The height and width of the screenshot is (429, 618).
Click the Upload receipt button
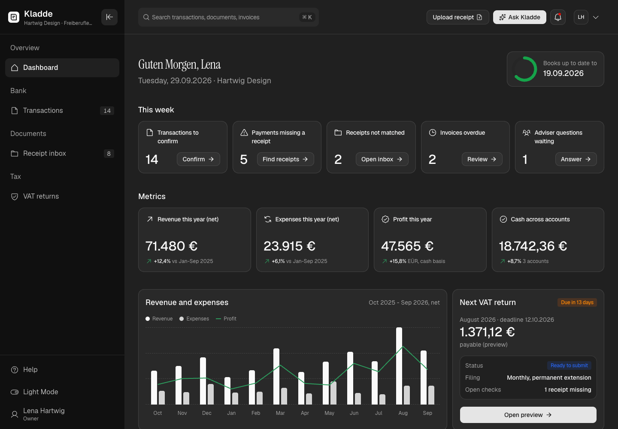[x=457, y=17]
